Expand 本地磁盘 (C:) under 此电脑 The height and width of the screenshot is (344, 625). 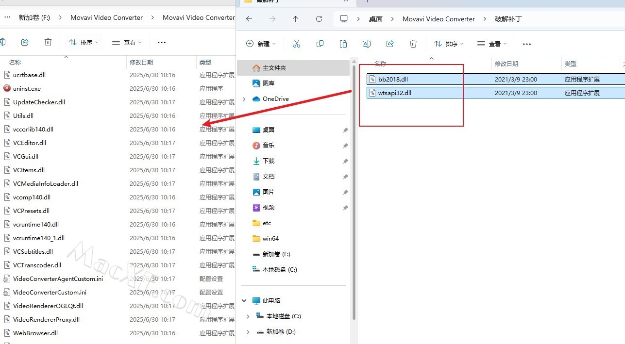click(248, 316)
